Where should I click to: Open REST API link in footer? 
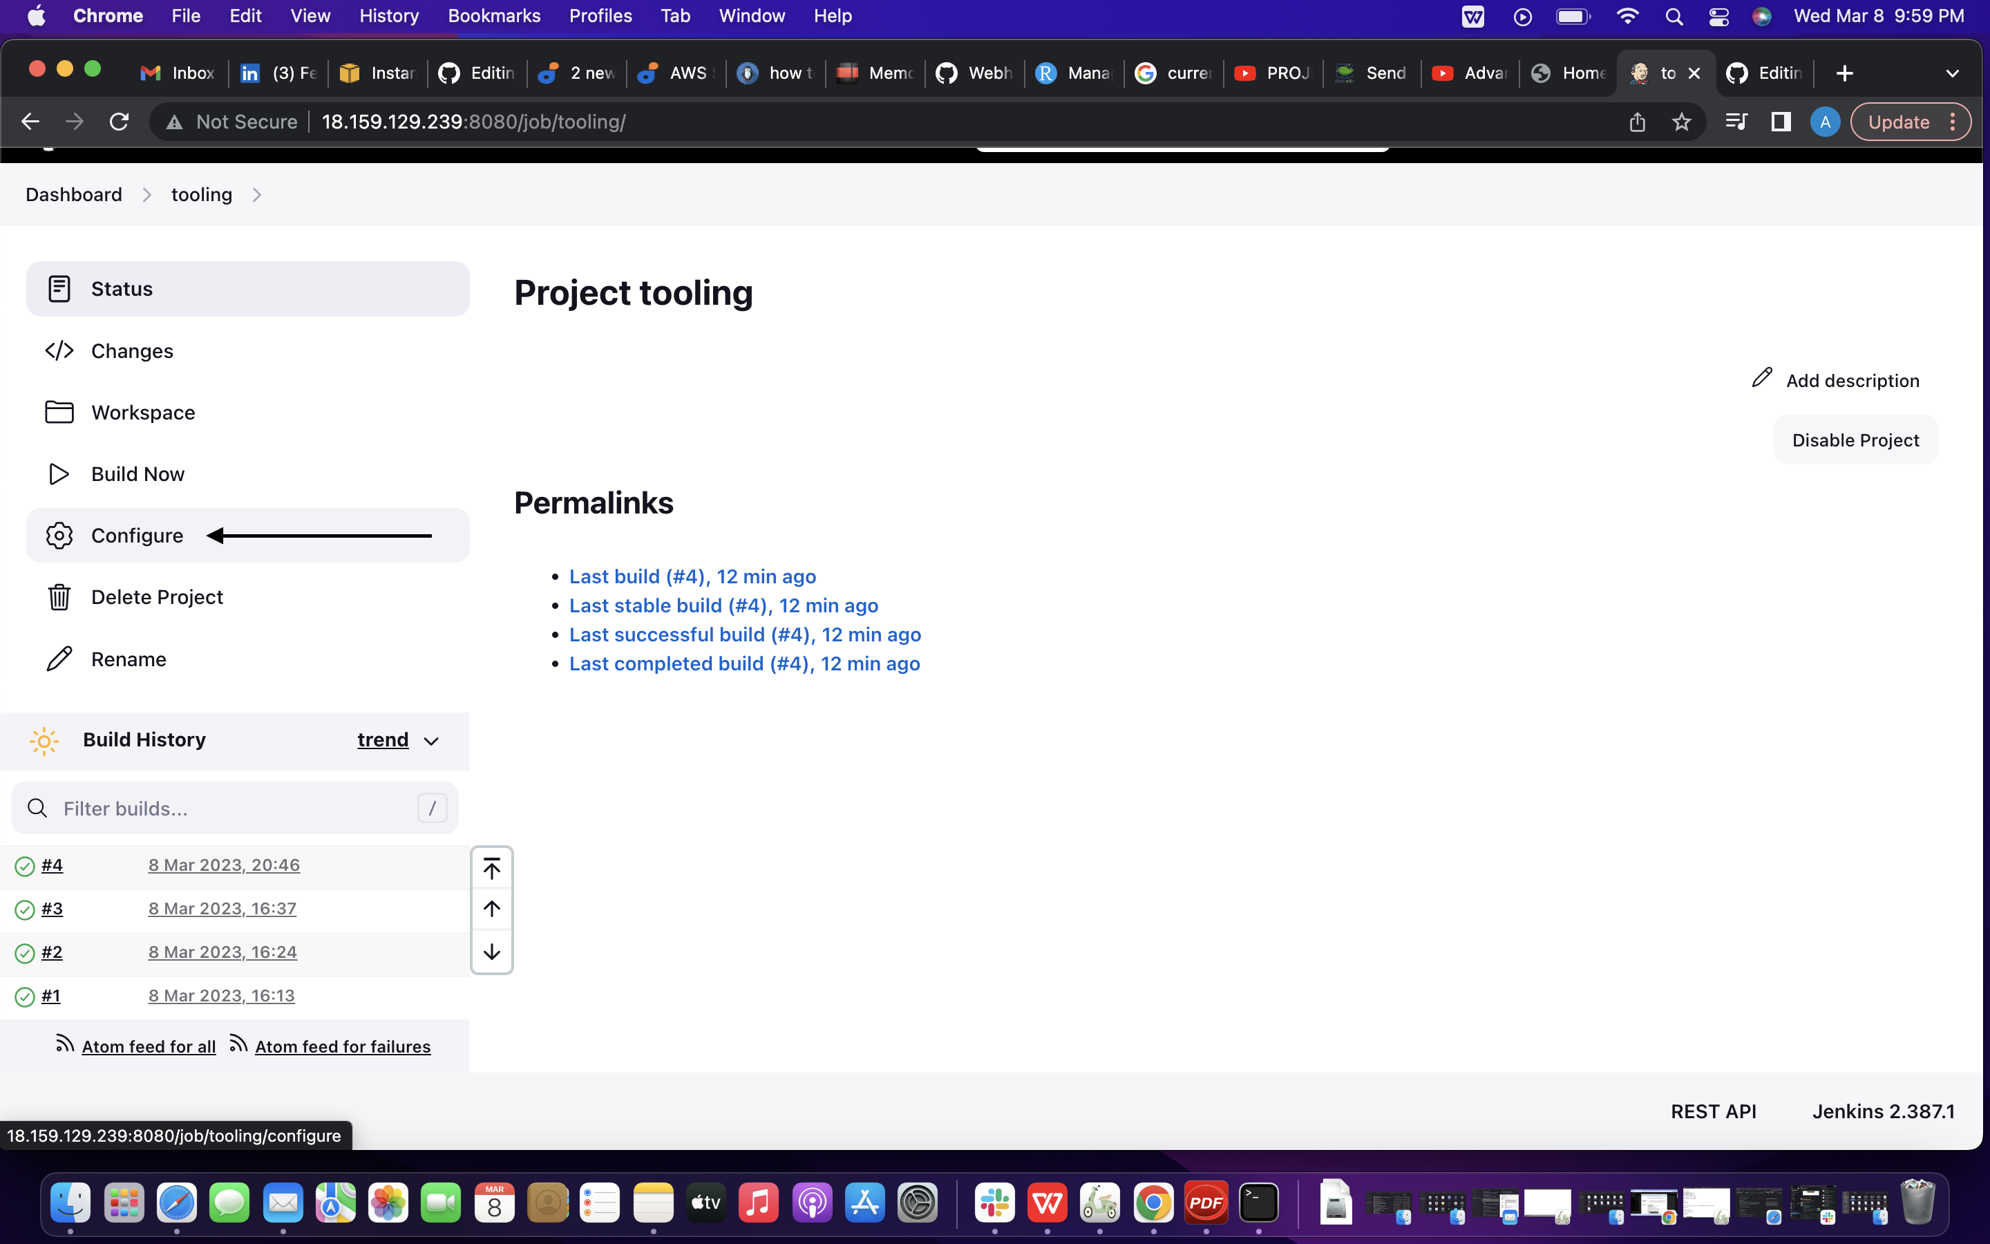(1713, 1111)
